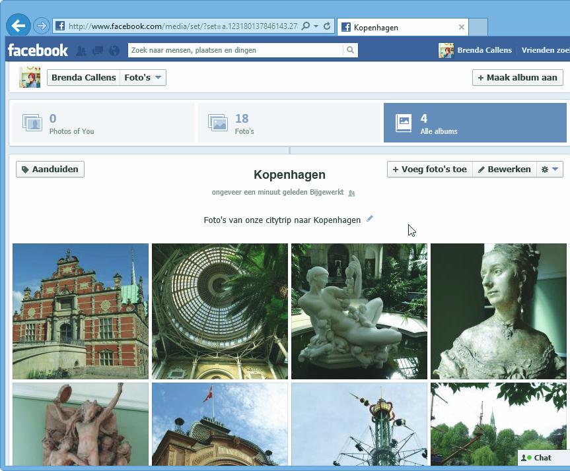
Task: Open the friend requests icon
Action: 81,51
